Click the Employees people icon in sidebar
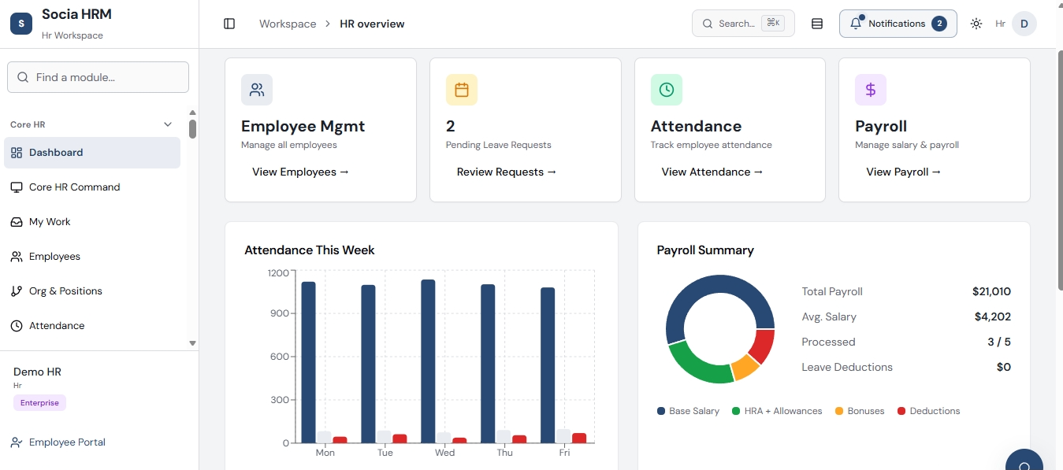Image resolution: width=1063 pixels, height=470 pixels. click(x=16, y=257)
